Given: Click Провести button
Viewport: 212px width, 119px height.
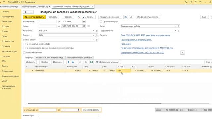Looking at the screenshot, I should 68,17.
